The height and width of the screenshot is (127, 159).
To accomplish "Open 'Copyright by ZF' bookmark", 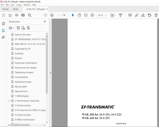I will [x=23, y=49].
